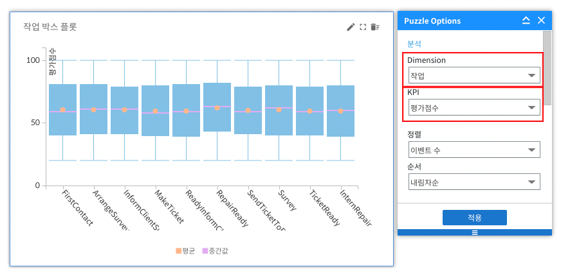The height and width of the screenshot is (276, 561).
Task: Click the drag handle below 적용 button
Action: 475,232
